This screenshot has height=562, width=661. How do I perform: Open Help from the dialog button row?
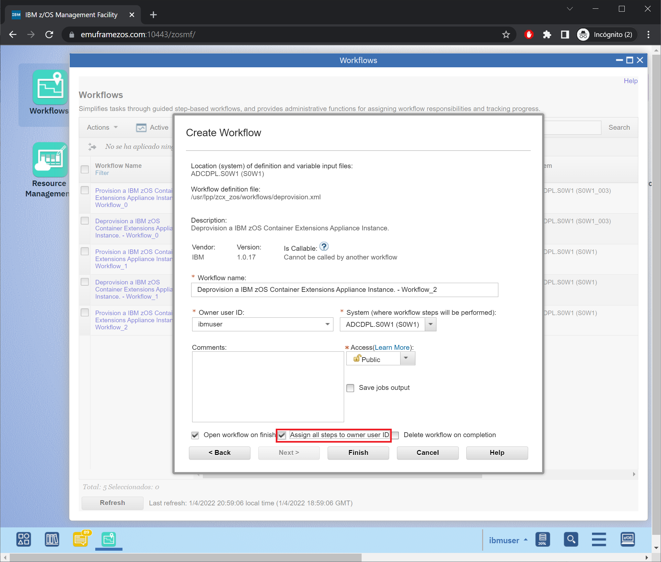pos(497,453)
